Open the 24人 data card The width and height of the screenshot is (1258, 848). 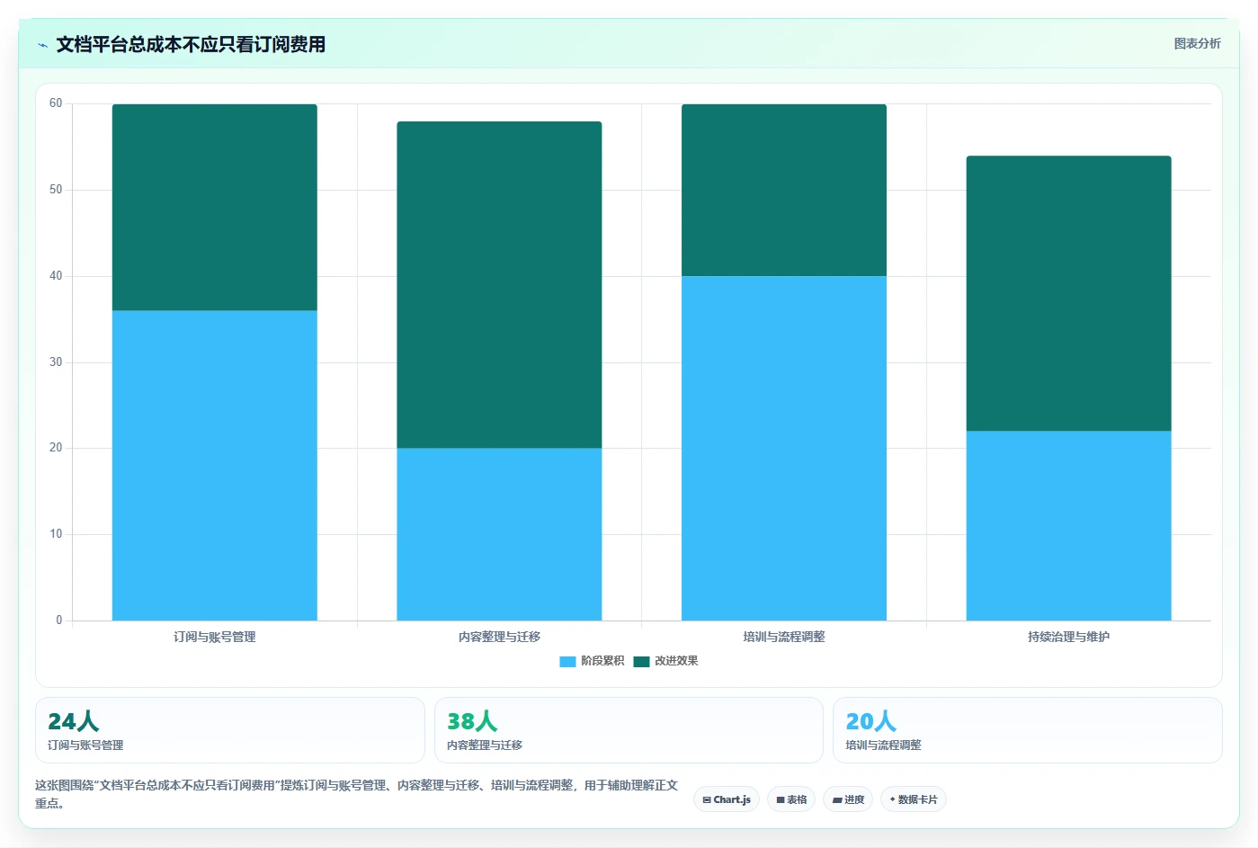tap(230, 730)
